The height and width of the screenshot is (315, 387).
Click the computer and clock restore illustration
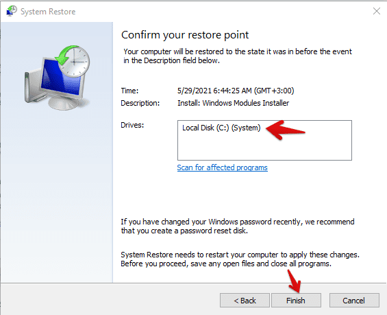point(58,78)
